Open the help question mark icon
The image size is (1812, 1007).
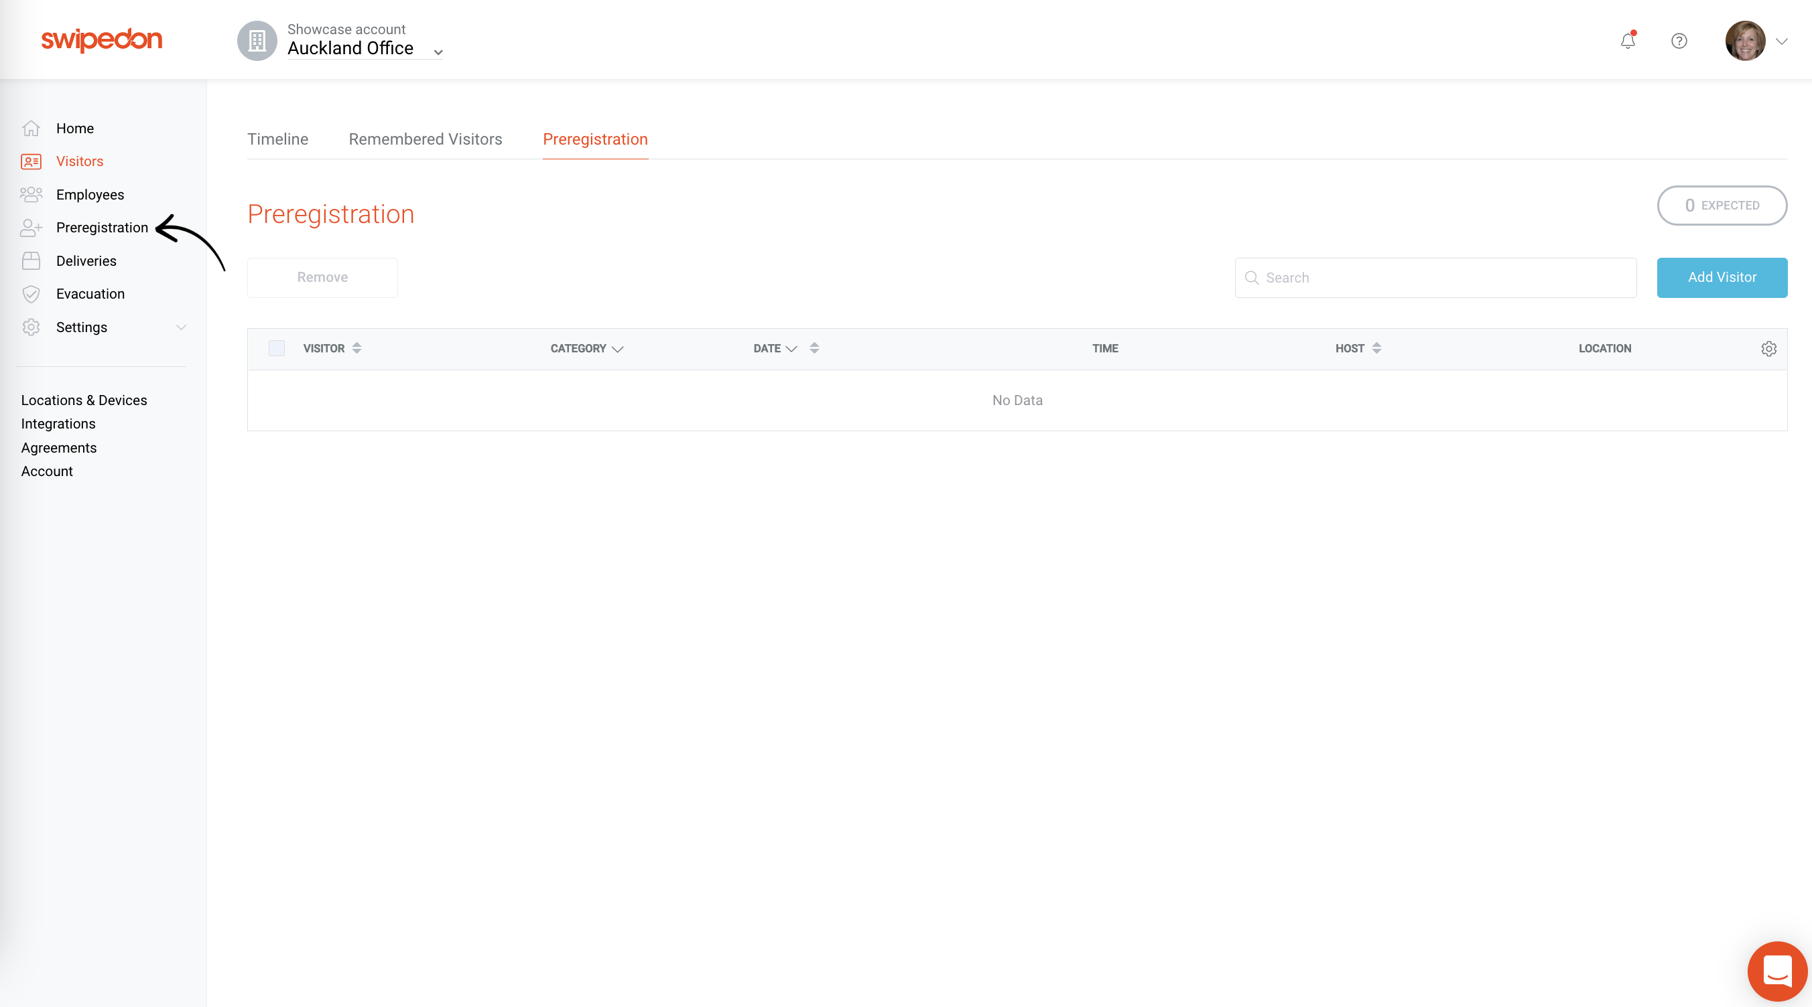coord(1679,41)
